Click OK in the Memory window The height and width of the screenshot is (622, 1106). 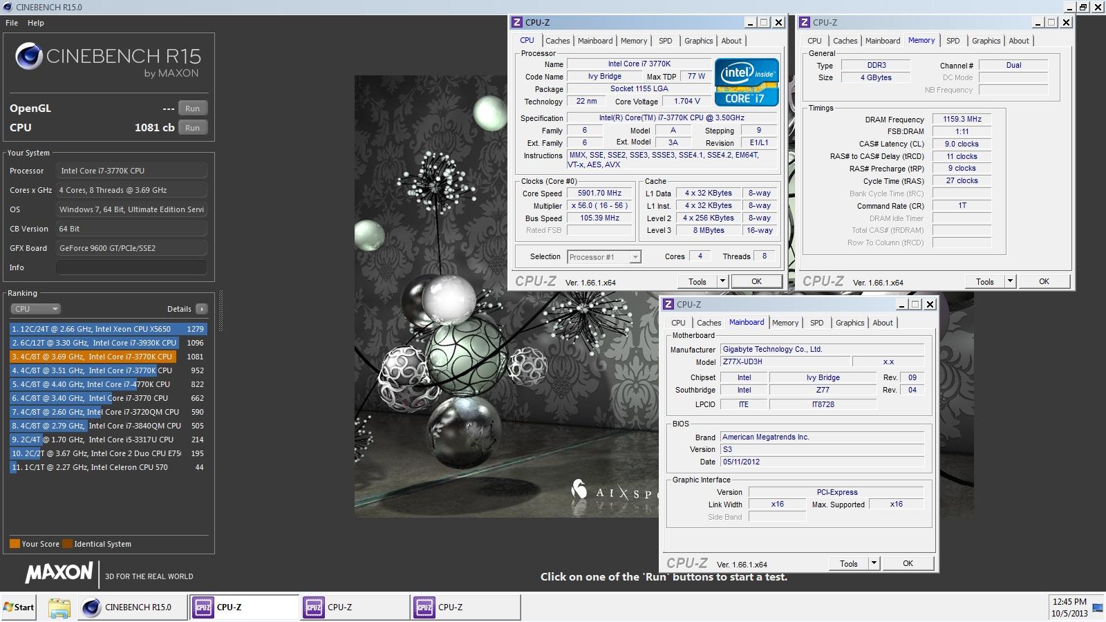pyautogui.click(x=1044, y=281)
